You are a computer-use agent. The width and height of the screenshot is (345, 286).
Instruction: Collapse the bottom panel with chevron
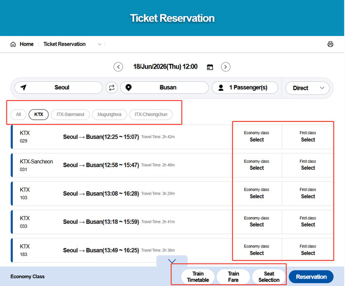172,261
